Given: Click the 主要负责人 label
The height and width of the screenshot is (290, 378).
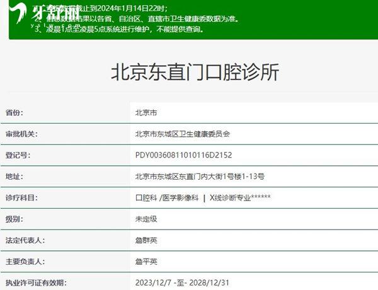Looking at the screenshot, I should click(25, 262).
